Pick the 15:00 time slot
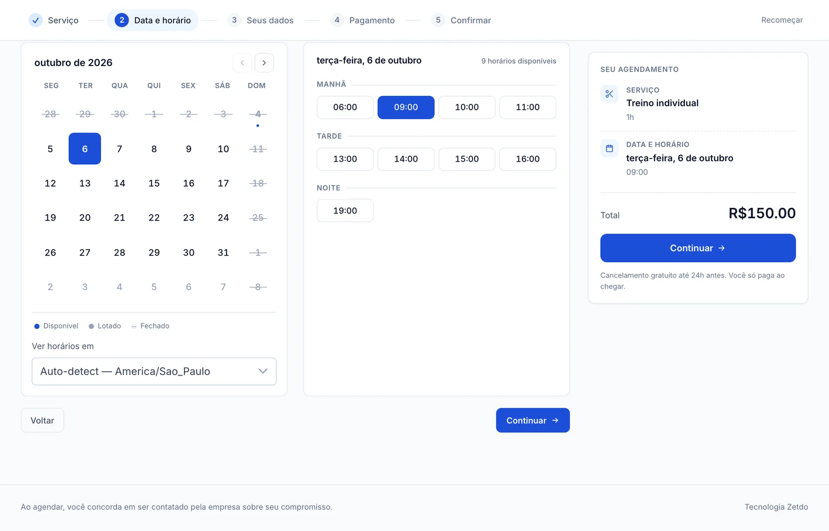This screenshot has height=531, width=829. coord(467,159)
